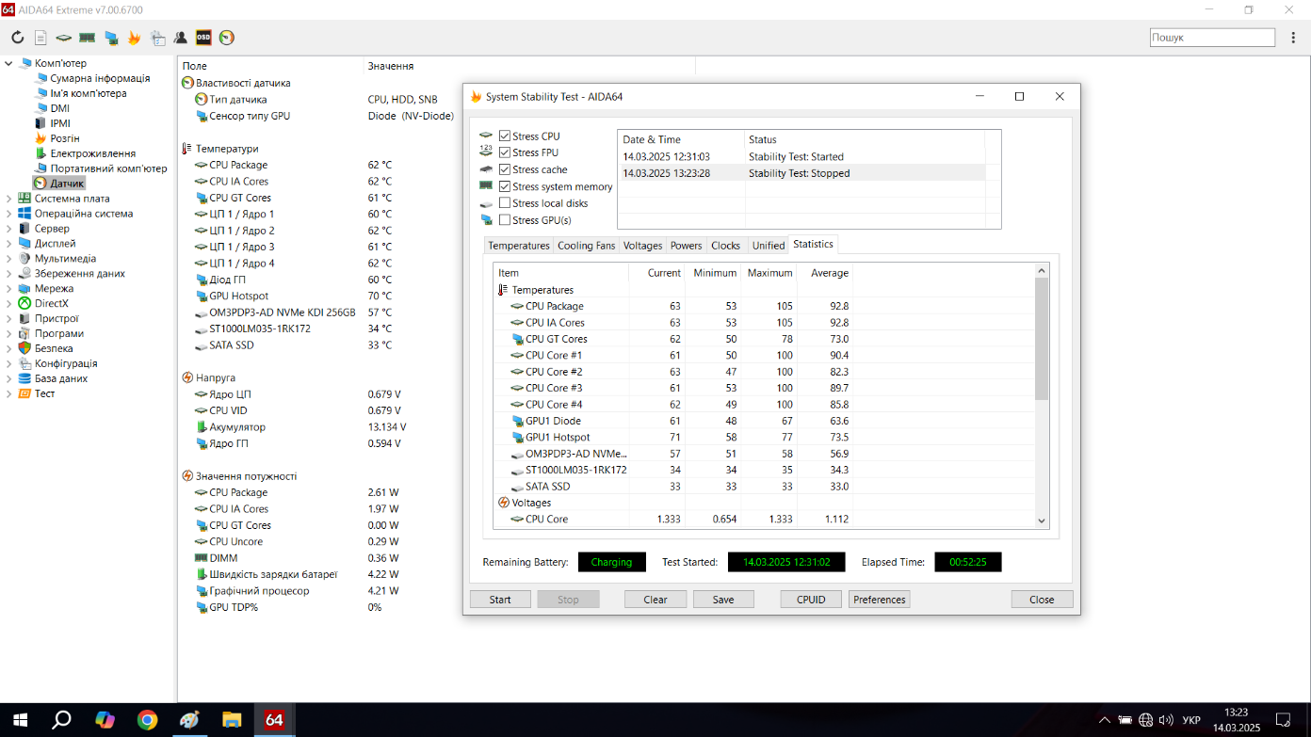Switch to the Cooling Fans tab
The width and height of the screenshot is (1311, 737).
586,246
